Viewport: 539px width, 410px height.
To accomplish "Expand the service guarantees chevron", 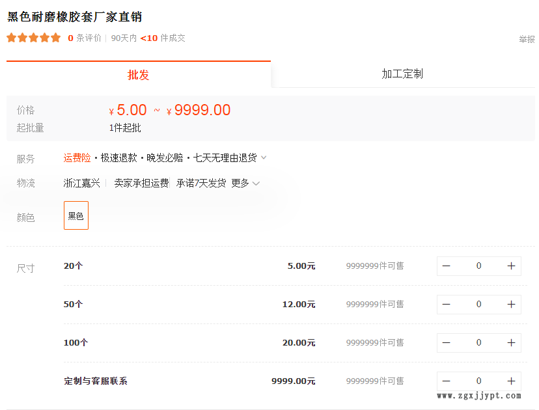I will 264,158.
